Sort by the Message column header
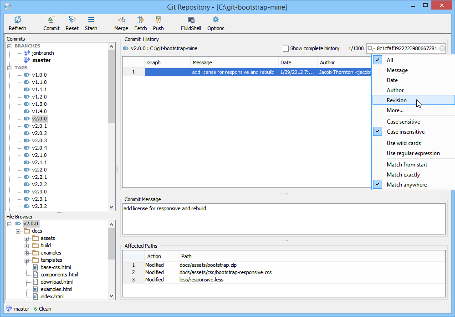This screenshot has width=455, height=317. 234,62
